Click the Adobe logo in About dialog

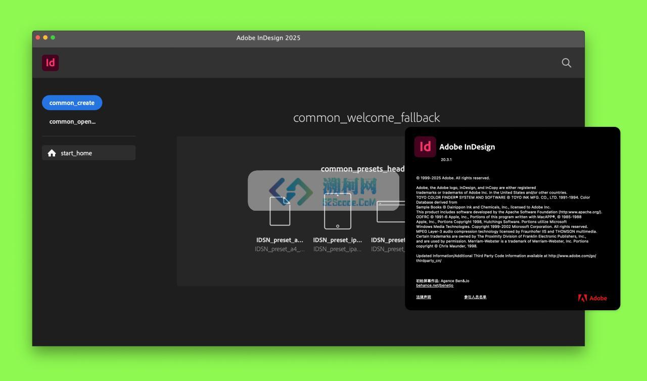[x=592, y=298]
